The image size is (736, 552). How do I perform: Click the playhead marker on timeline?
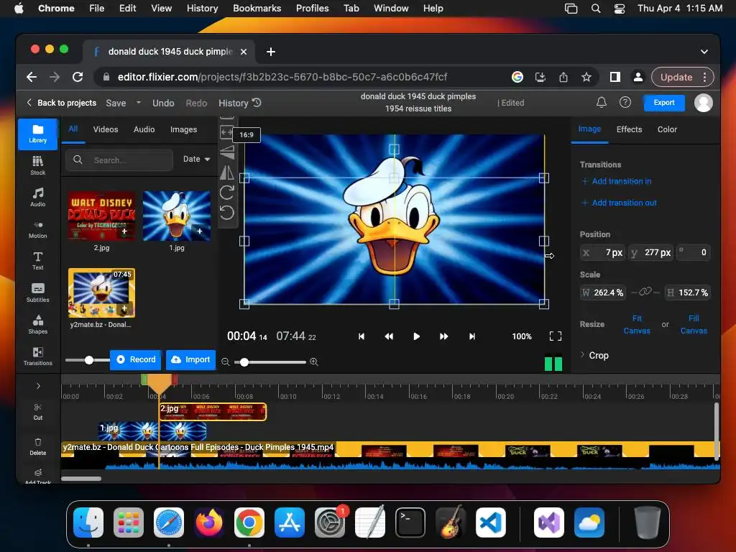tap(160, 383)
